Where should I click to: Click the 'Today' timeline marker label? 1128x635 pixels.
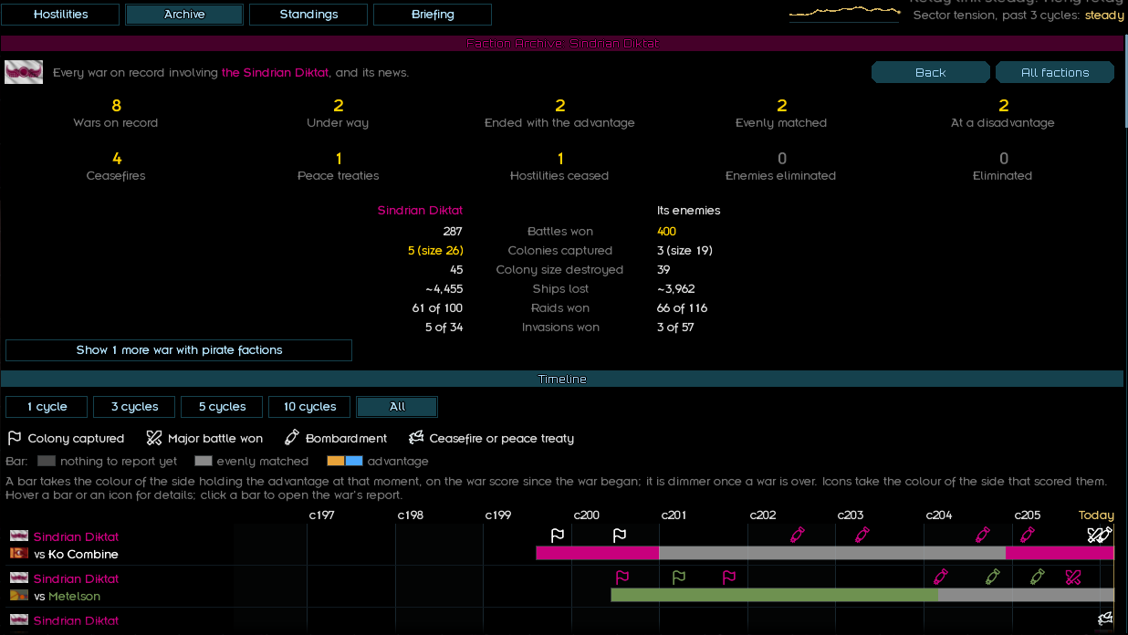pyautogui.click(x=1096, y=515)
